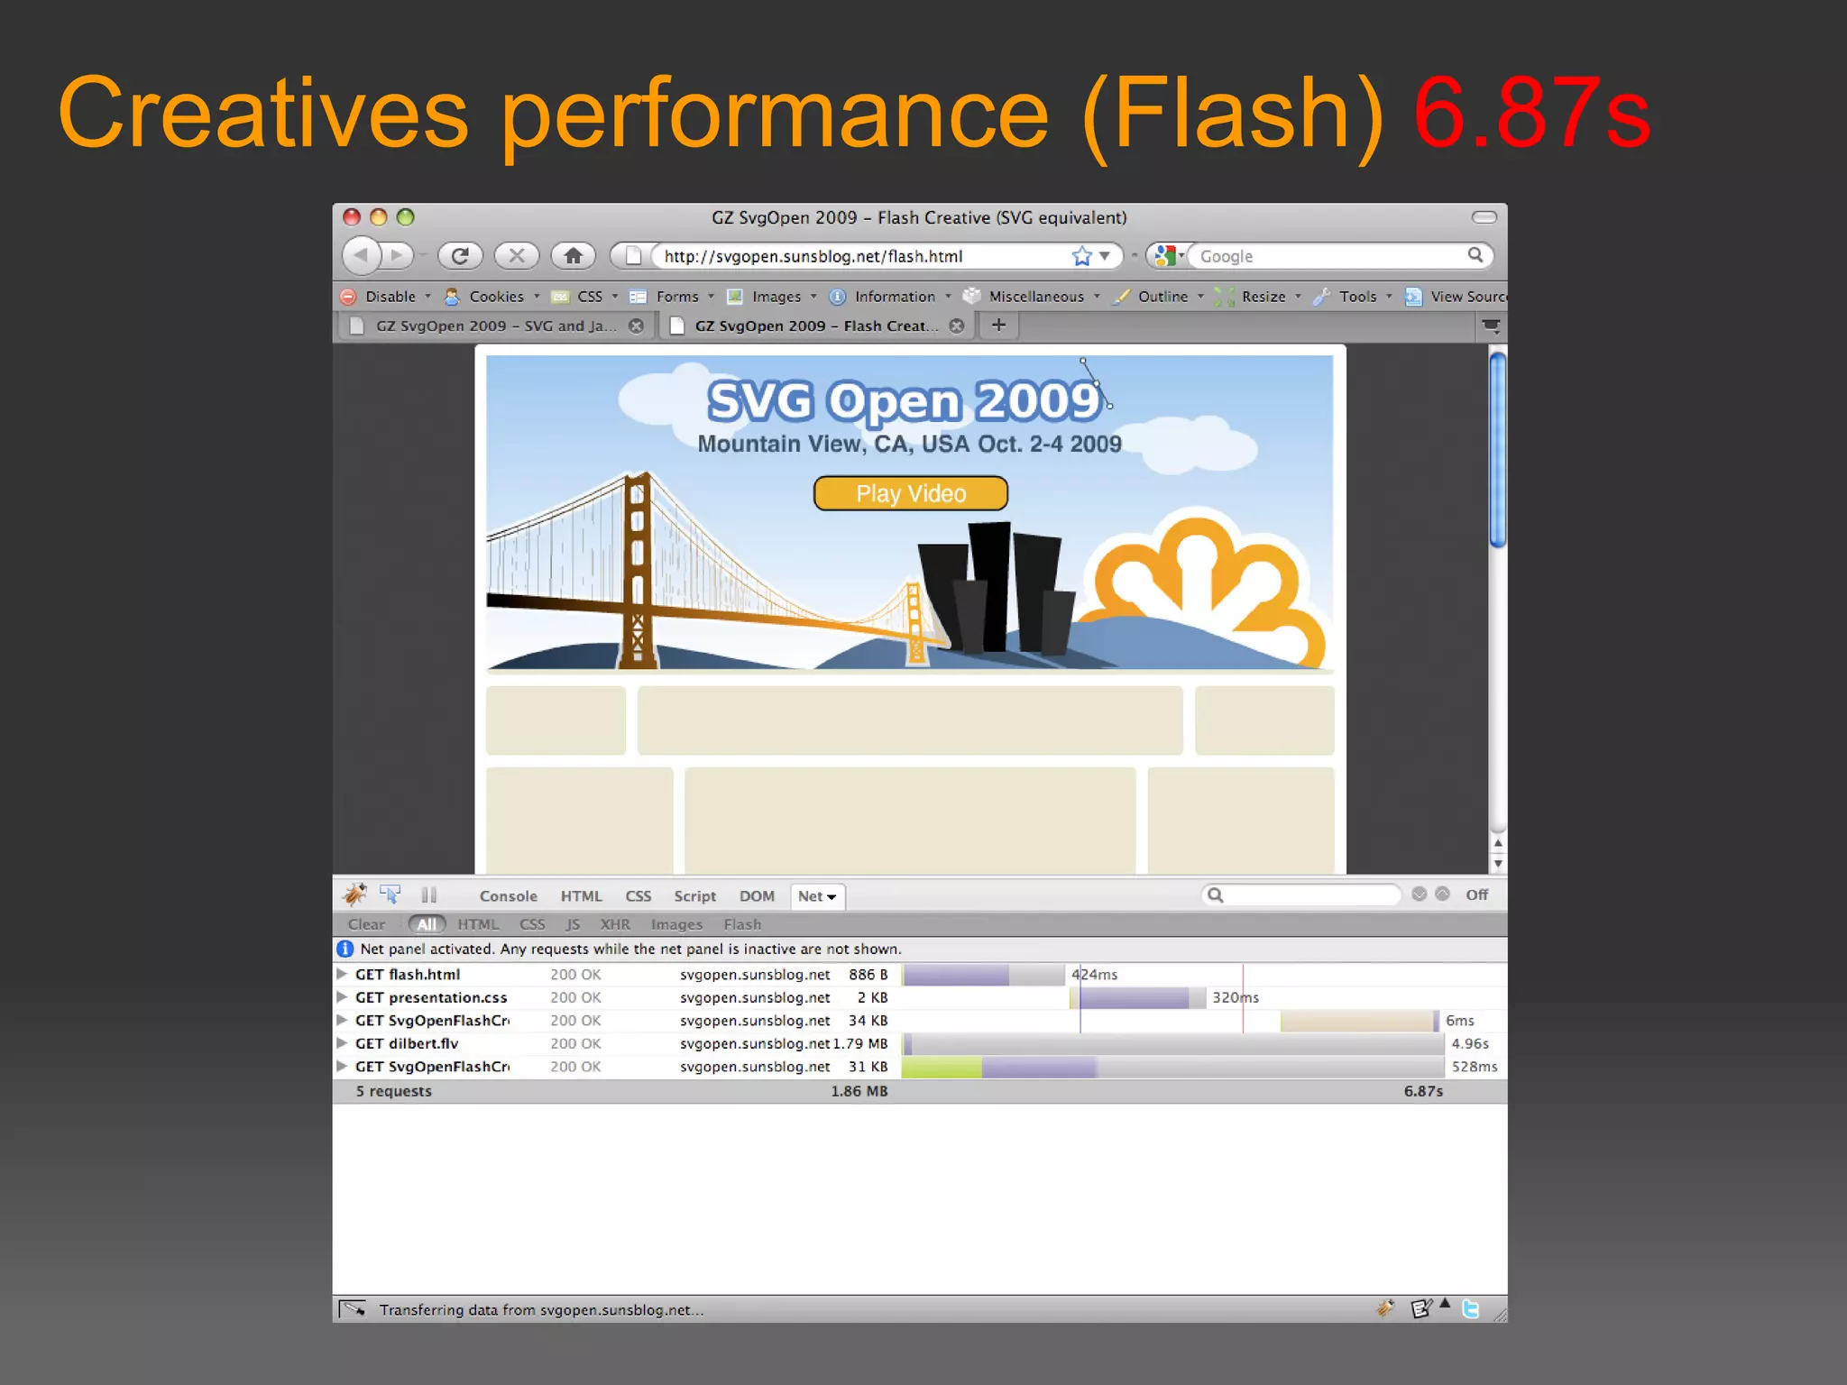Click the Firebug search magnifier icon
1847x1385 pixels.
point(1216,894)
